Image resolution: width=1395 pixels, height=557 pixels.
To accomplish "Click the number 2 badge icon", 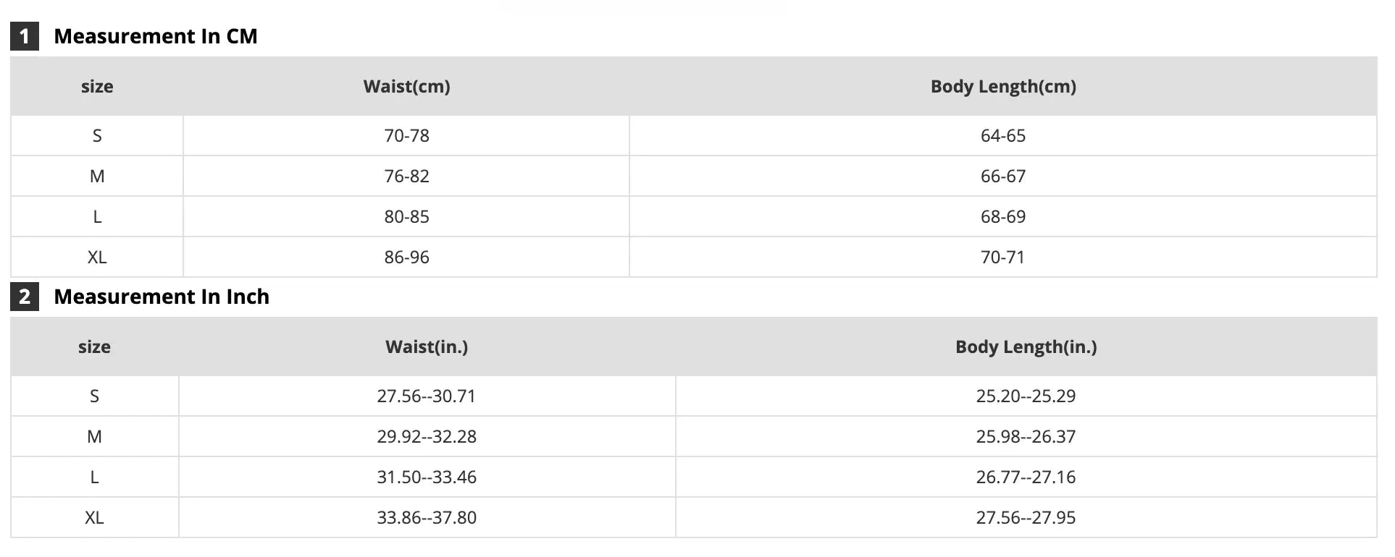I will point(25,297).
